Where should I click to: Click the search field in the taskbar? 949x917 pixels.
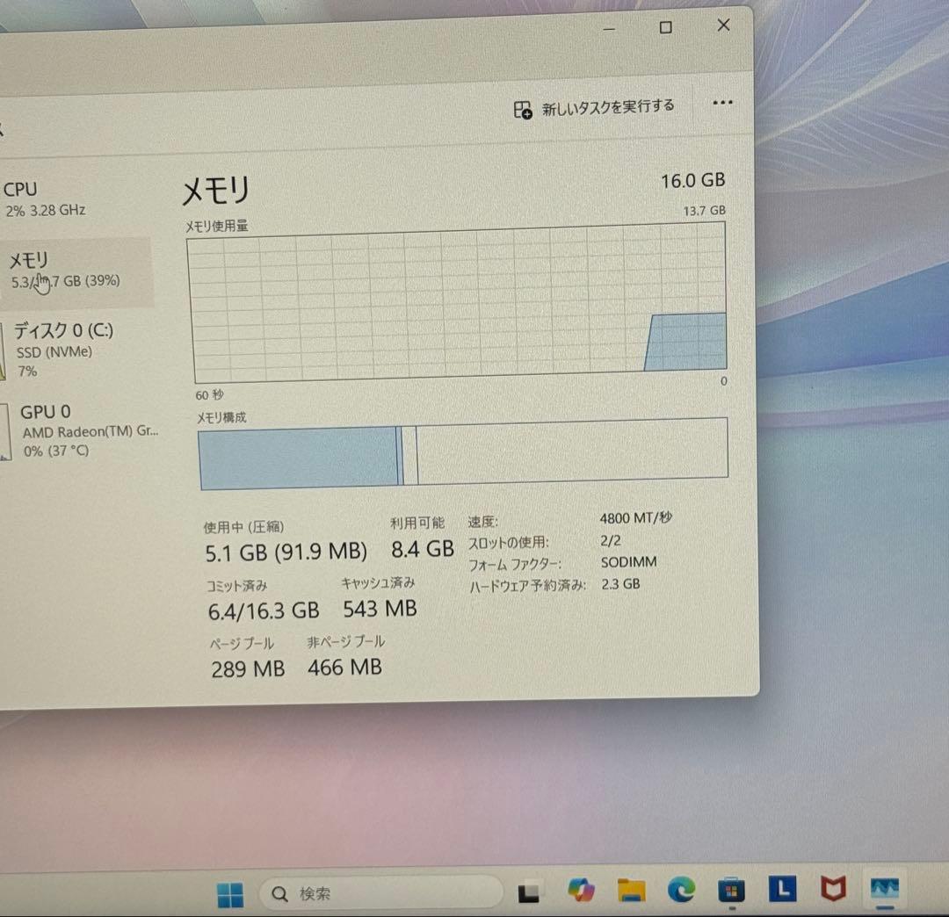click(x=378, y=892)
